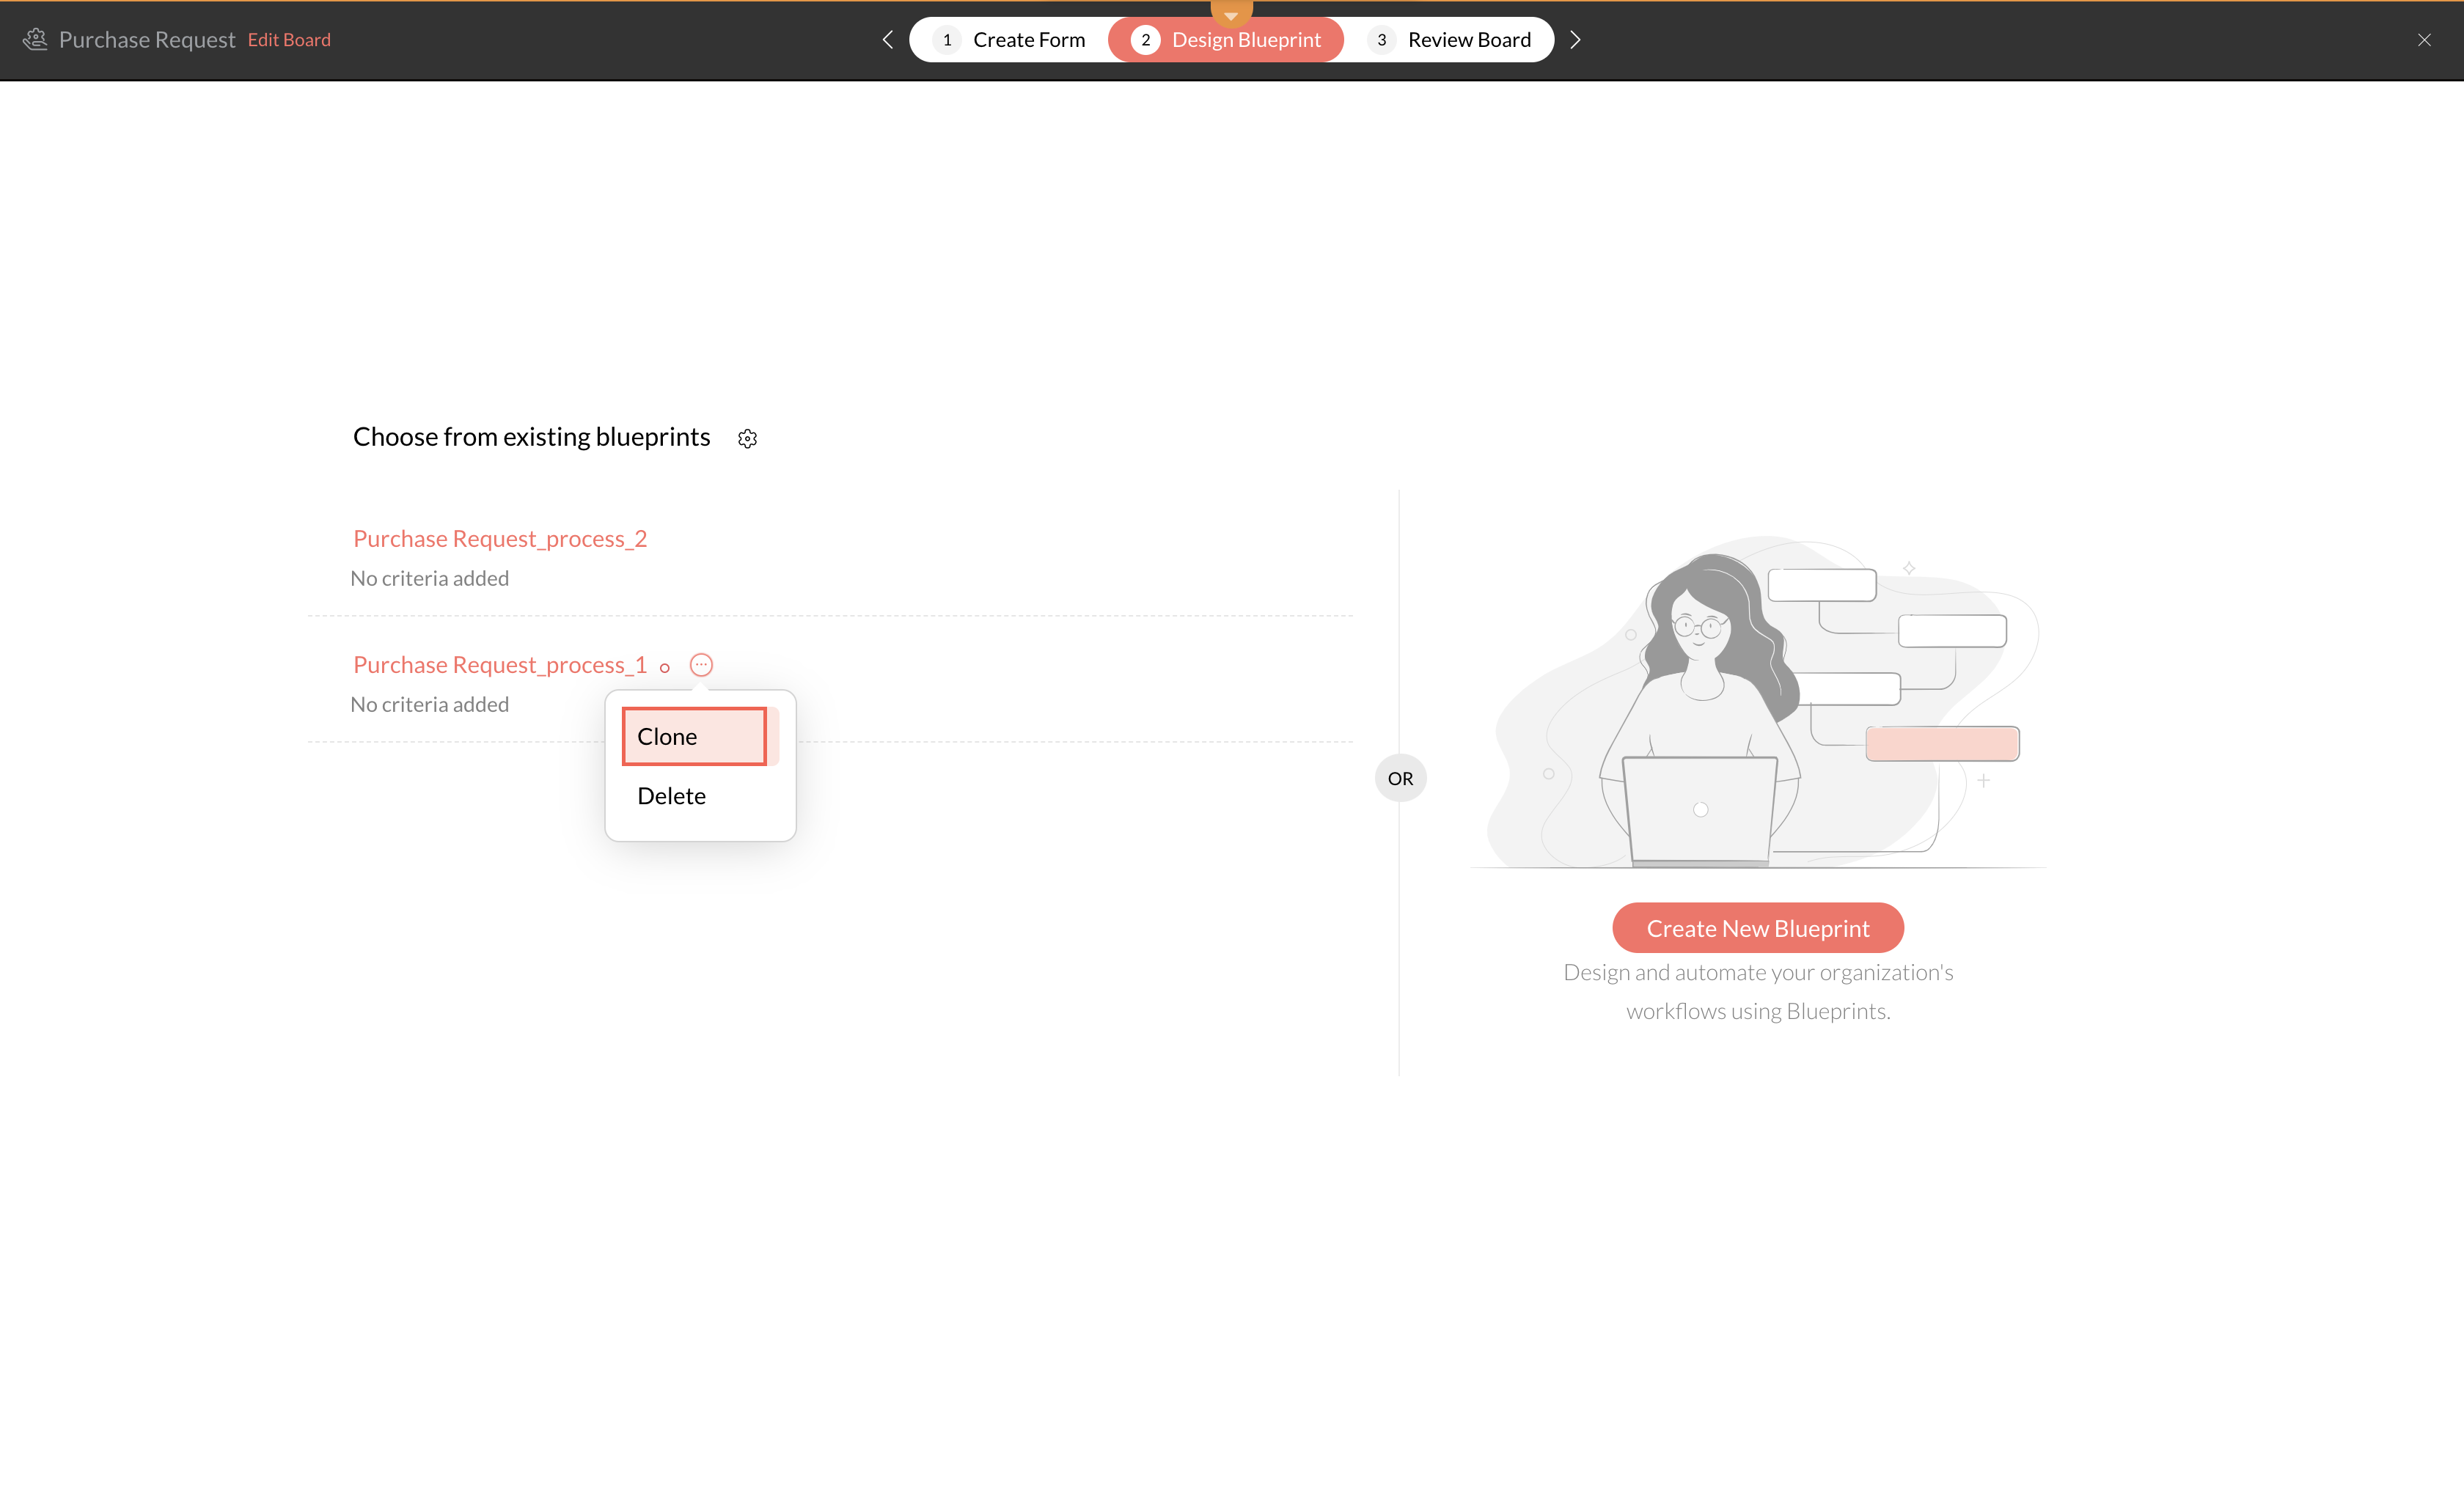Click the ellipsis more-options icon
Viewport: 2464px width, 1486px height.
701,665
